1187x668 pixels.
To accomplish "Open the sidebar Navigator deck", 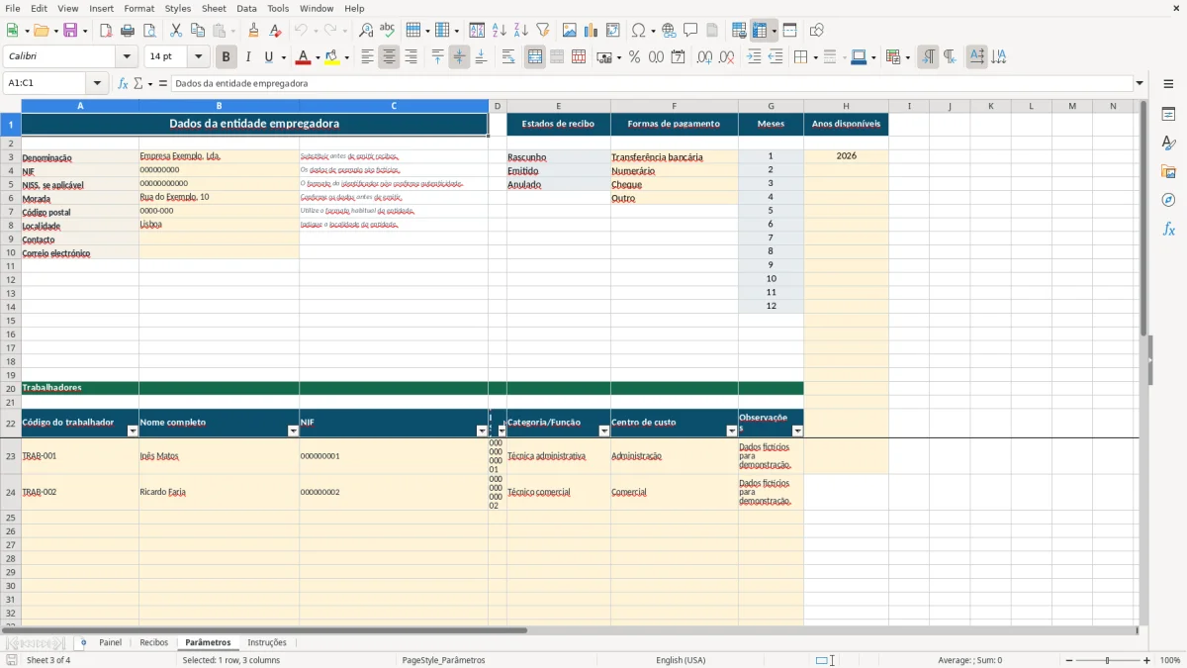I will [x=1168, y=200].
